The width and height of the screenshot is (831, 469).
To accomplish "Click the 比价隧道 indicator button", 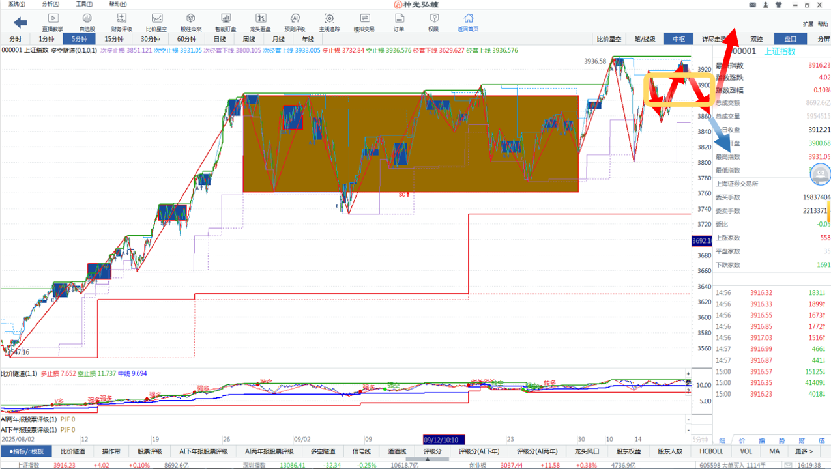I will pyautogui.click(x=72, y=451).
